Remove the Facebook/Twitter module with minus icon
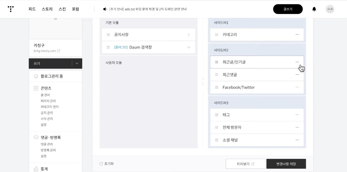This screenshot has width=347, height=172. click(x=297, y=87)
